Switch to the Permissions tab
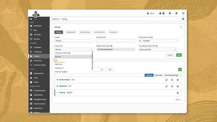This screenshot has height=122, width=217. pyautogui.click(x=71, y=32)
